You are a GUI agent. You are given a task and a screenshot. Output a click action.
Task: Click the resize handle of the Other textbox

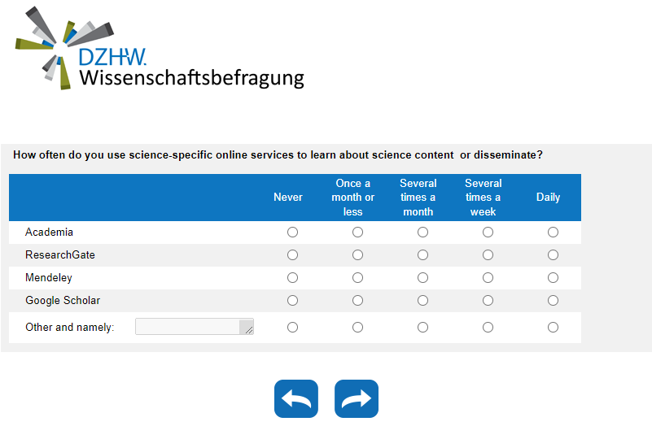coord(248,329)
